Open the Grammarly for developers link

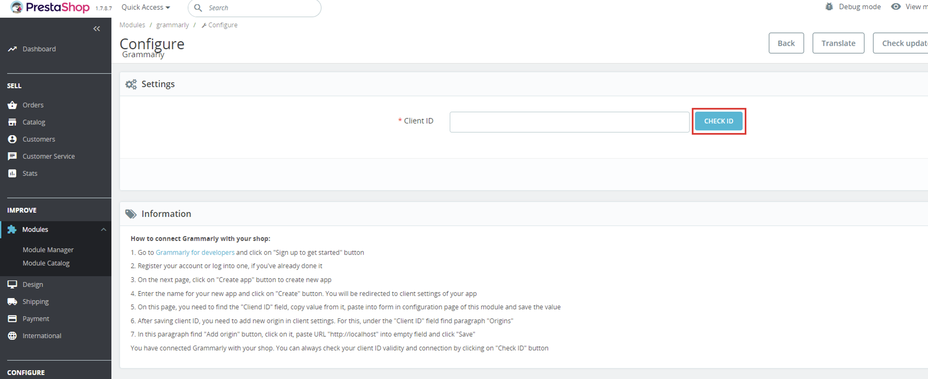pyautogui.click(x=195, y=252)
